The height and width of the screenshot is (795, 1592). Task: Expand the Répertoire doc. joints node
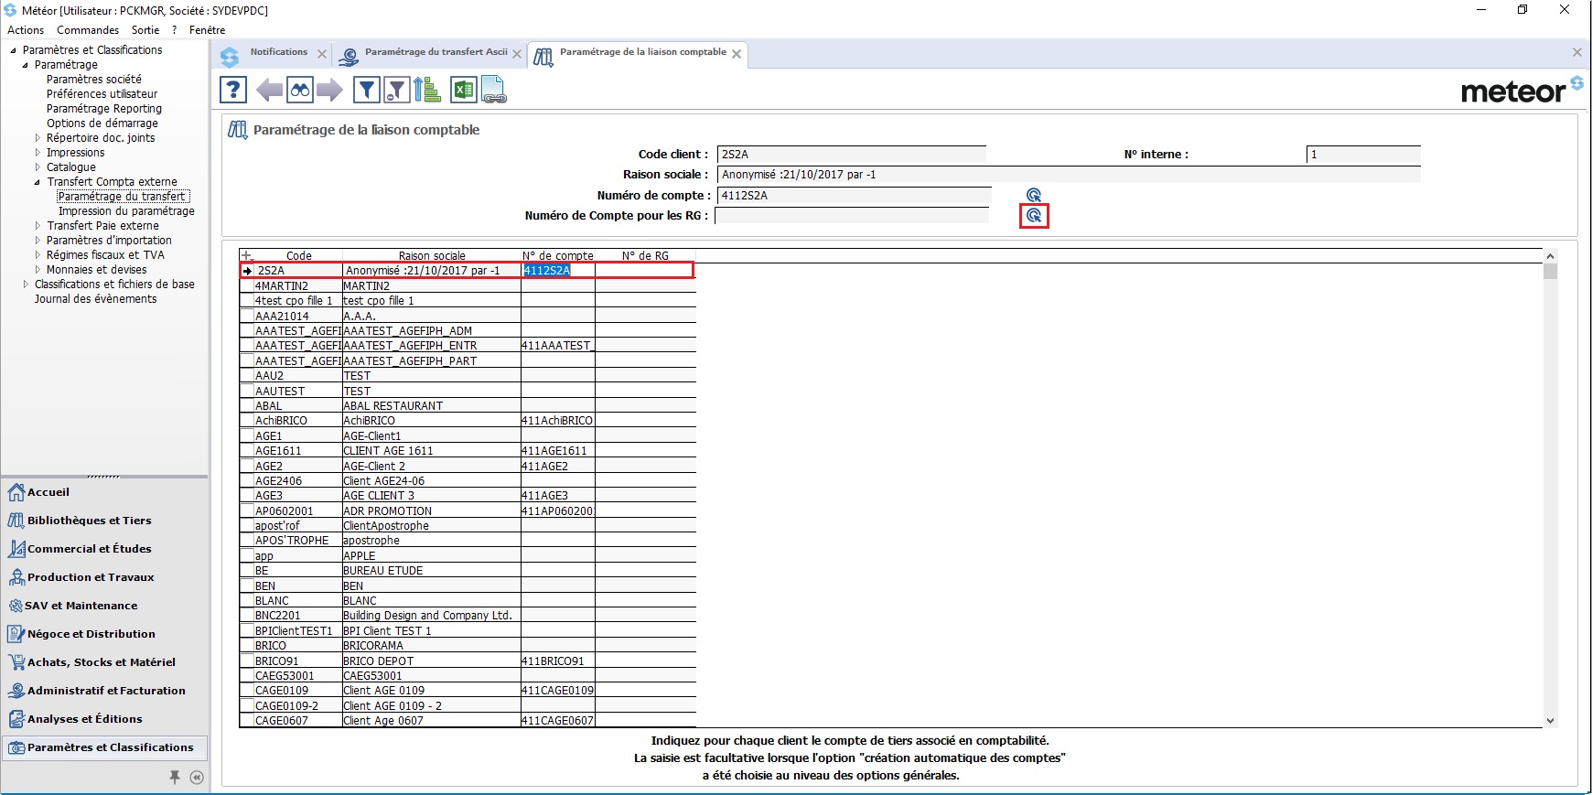pyautogui.click(x=38, y=138)
